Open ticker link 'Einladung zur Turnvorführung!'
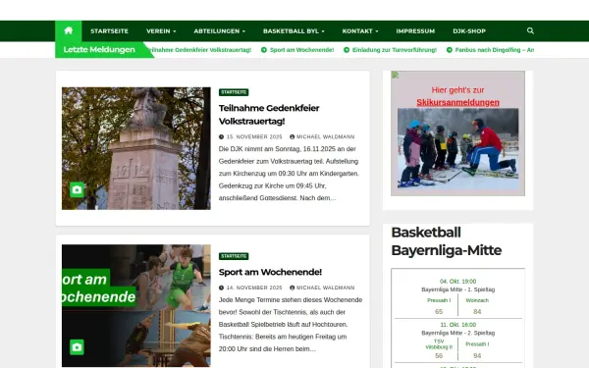Screen dimensions: 589x368 pos(395,50)
